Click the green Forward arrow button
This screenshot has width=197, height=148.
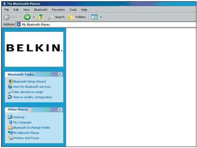(27, 17)
